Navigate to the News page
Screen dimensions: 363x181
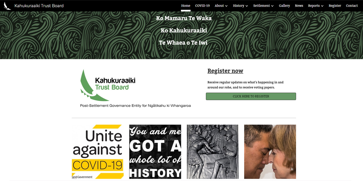tap(299, 6)
